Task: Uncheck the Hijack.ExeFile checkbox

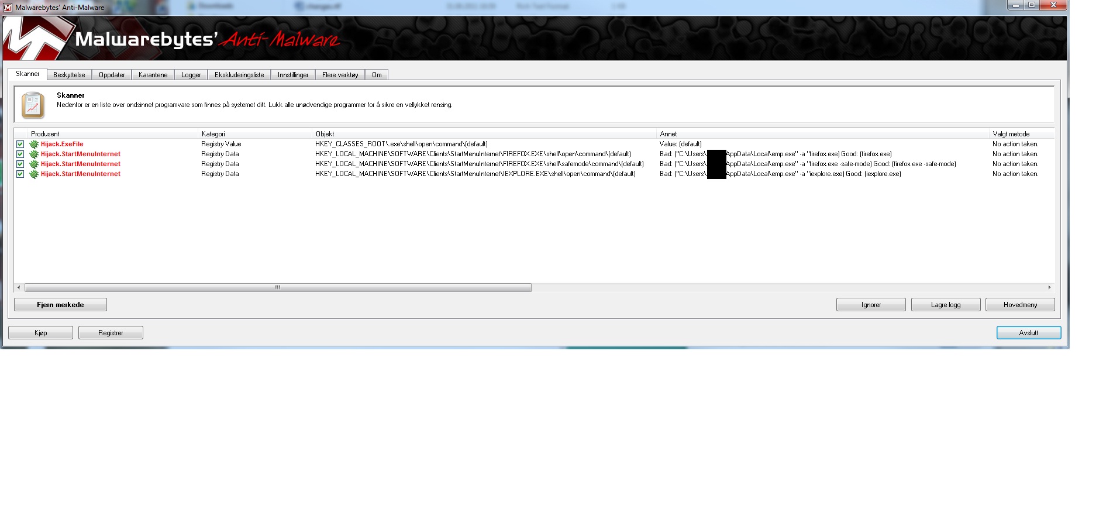Action: (20, 144)
